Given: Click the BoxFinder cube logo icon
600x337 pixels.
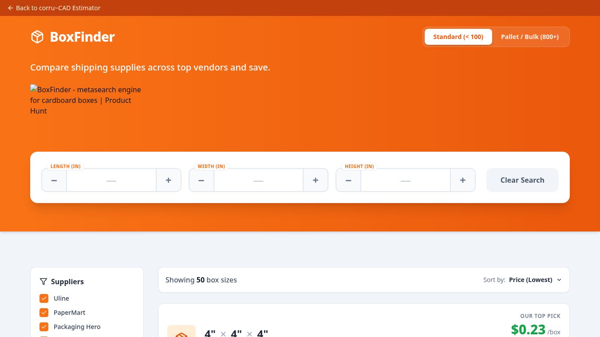Looking at the screenshot, I should point(37,37).
